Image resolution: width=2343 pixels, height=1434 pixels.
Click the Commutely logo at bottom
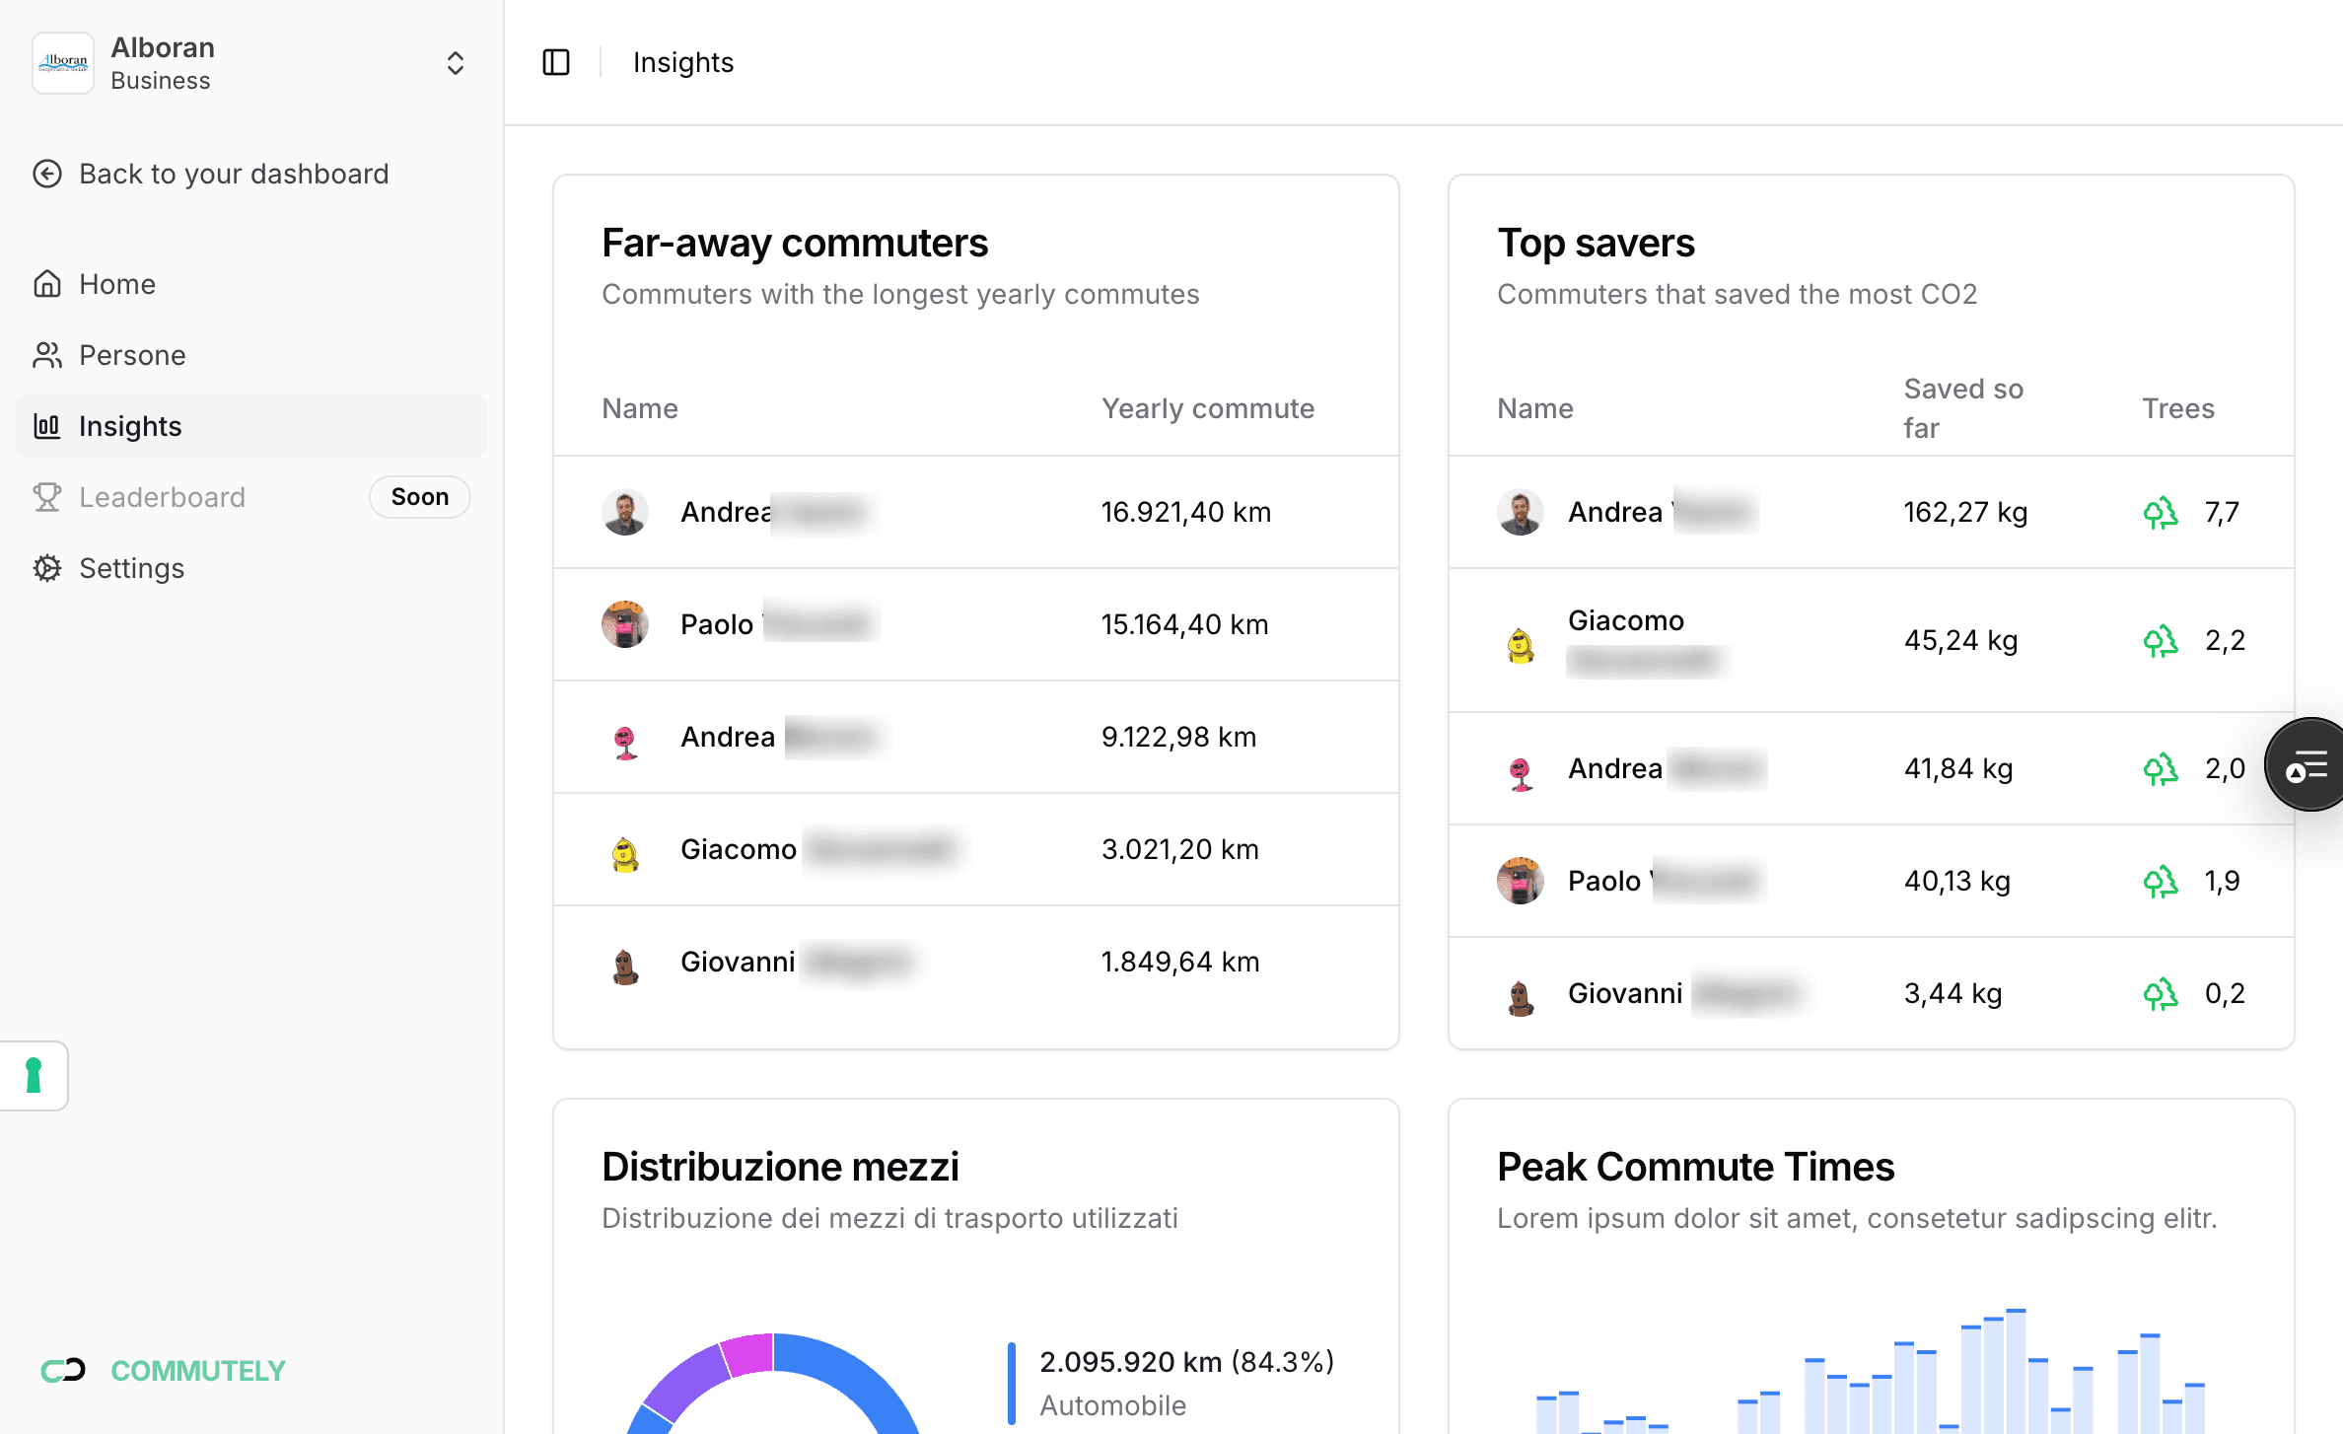[164, 1371]
